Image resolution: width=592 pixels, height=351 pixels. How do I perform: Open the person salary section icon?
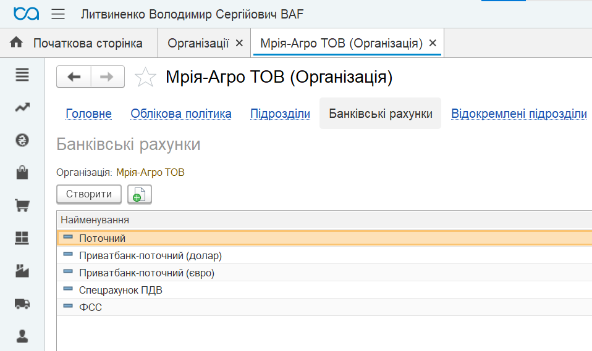pyautogui.click(x=22, y=336)
